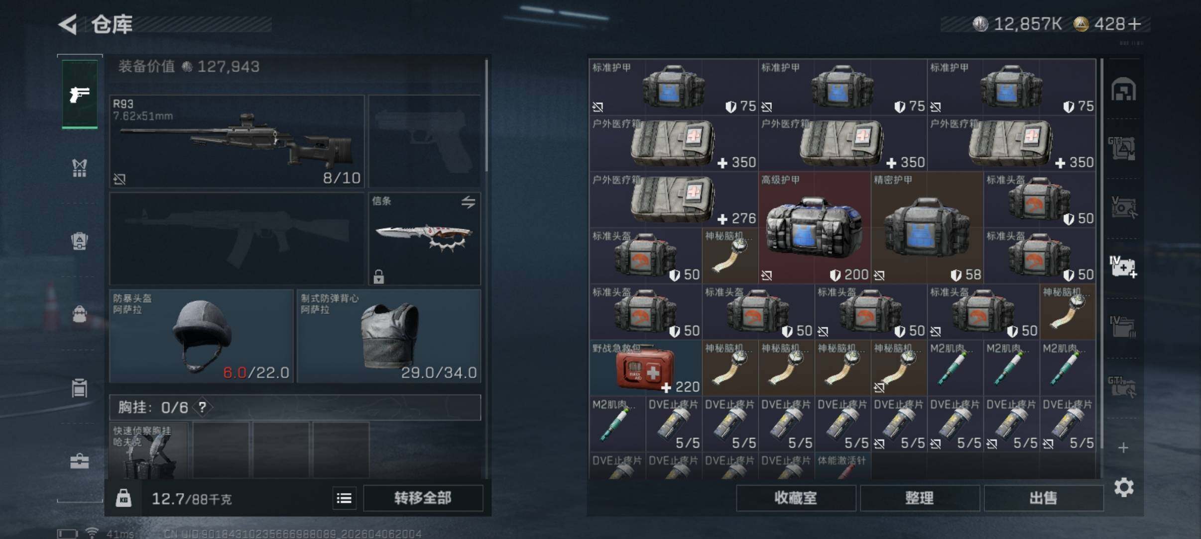The width and height of the screenshot is (1201, 539).
Task: Select the weapons tab pistol icon
Action: pos(80,94)
